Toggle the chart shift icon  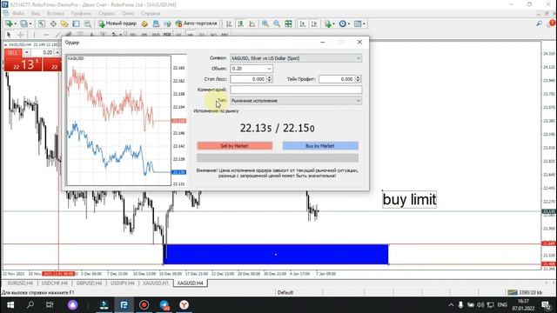(x=314, y=23)
